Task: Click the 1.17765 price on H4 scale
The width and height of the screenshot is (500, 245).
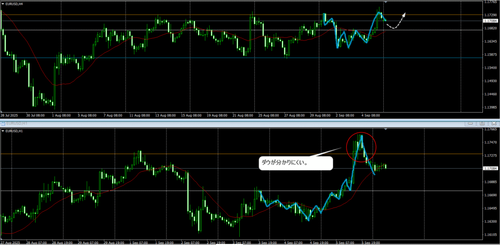Action: 491,2
